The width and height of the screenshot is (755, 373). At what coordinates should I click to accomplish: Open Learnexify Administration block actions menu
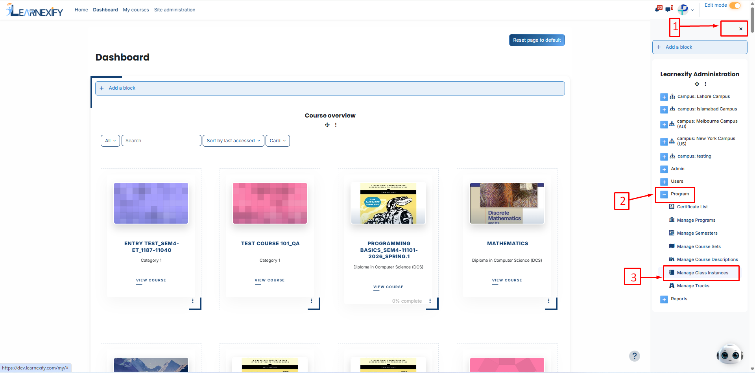pos(705,84)
